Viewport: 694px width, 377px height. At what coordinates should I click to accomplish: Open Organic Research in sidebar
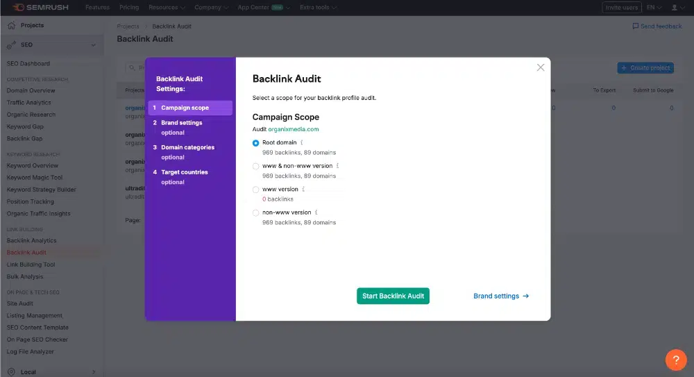(31, 115)
